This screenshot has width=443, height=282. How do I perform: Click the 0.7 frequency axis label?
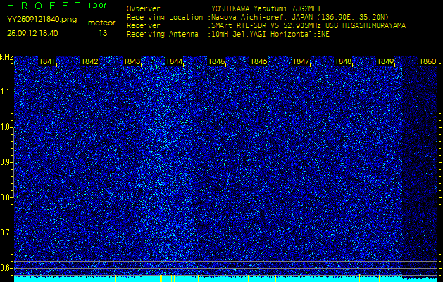tap(6, 232)
